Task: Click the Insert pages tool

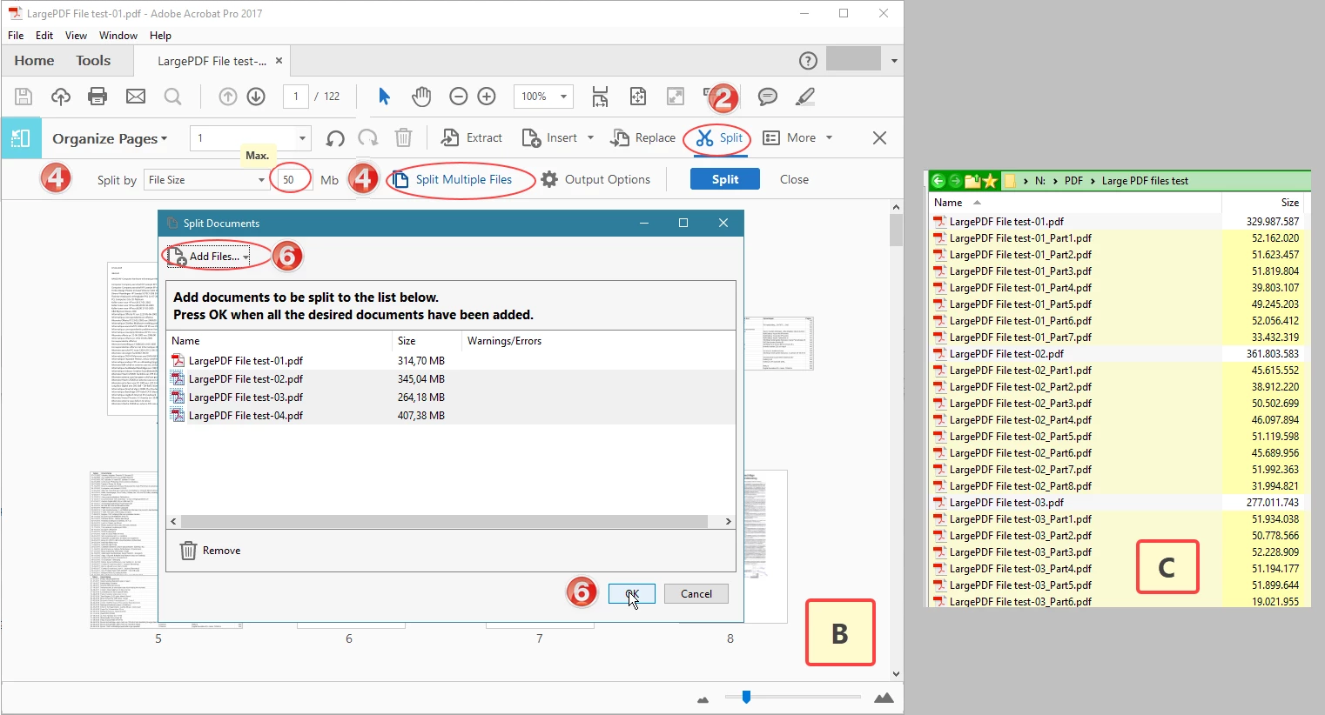Action: [557, 137]
